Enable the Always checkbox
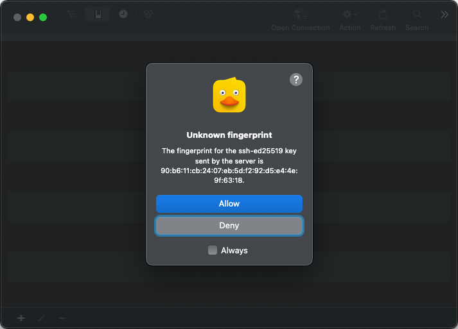This screenshot has width=458, height=329. tap(213, 250)
